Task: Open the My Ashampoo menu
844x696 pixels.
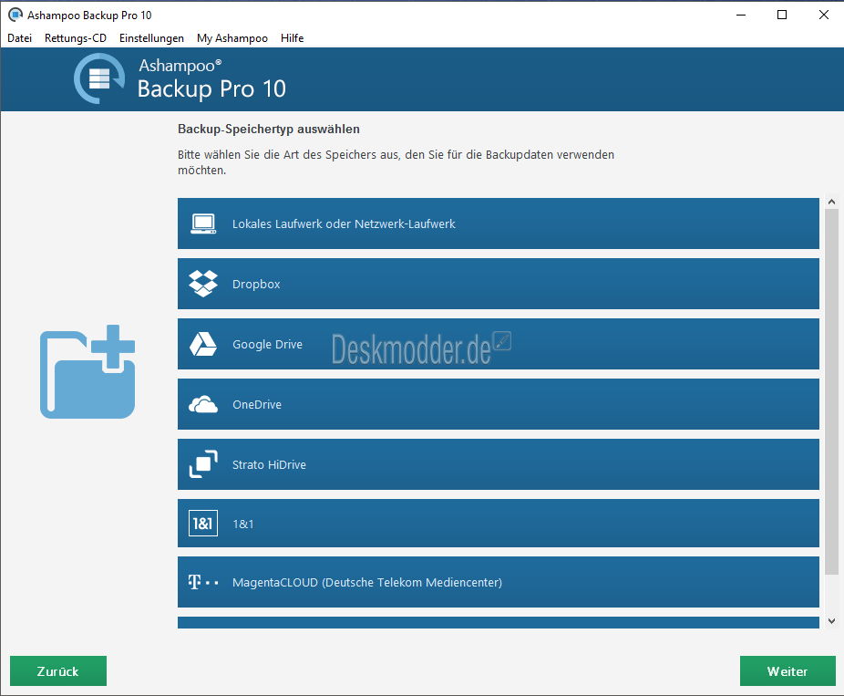Action: tap(232, 38)
